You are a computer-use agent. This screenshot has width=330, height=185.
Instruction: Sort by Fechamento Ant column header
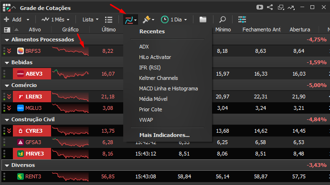[x=261, y=30]
